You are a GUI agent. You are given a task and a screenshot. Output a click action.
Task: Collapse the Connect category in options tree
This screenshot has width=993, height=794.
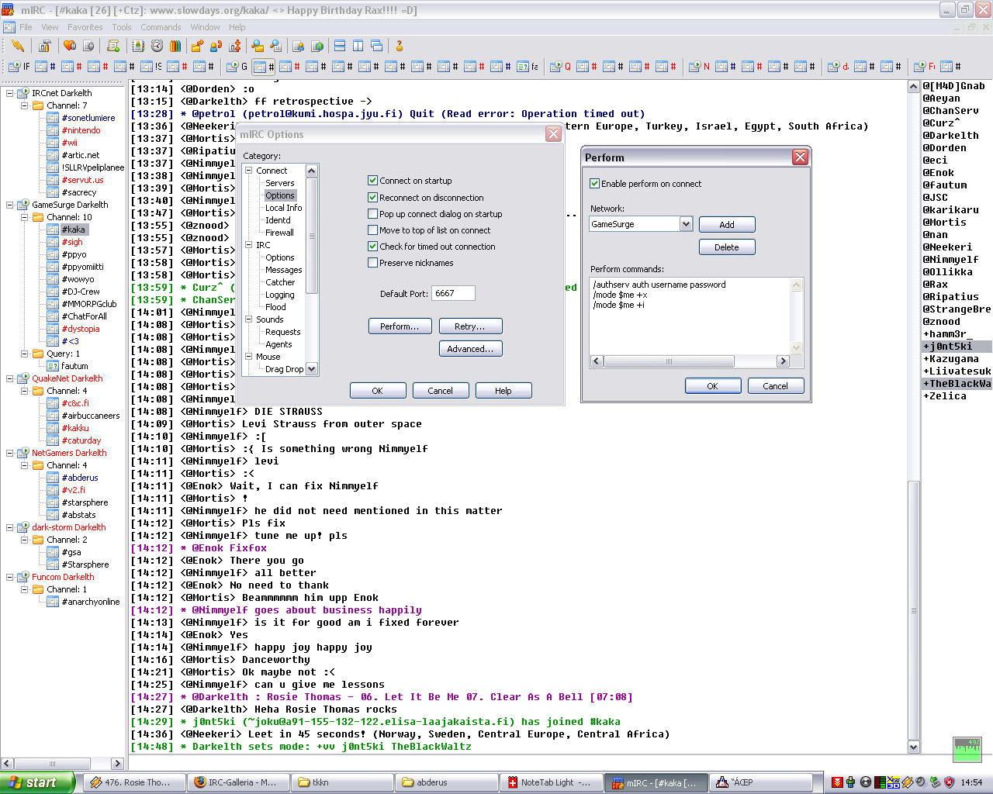(x=249, y=171)
